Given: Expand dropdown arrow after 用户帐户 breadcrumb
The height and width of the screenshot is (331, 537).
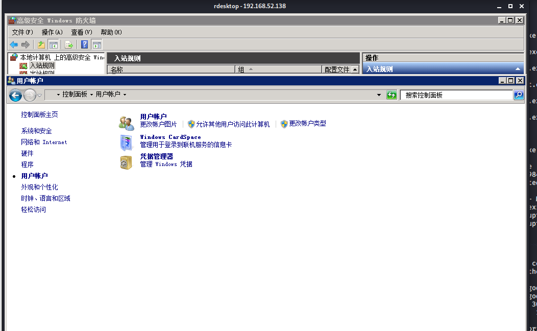Looking at the screenshot, I should [125, 94].
